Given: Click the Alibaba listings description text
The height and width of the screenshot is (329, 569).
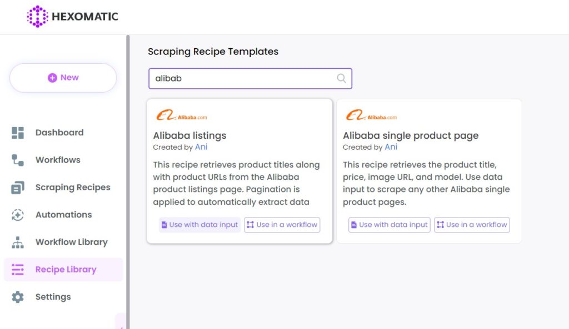Looking at the screenshot, I should point(236,183).
